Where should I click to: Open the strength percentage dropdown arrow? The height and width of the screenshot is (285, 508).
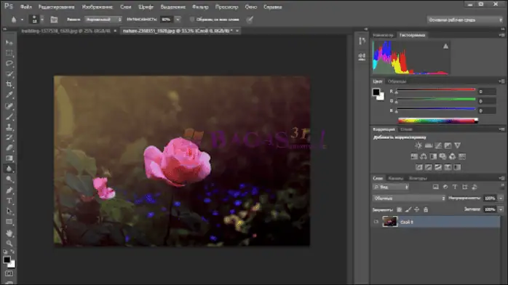coord(178,20)
